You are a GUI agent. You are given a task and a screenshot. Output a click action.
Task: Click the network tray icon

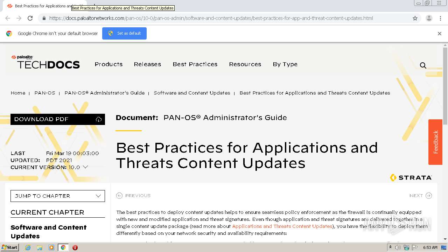tap(406, 247)
